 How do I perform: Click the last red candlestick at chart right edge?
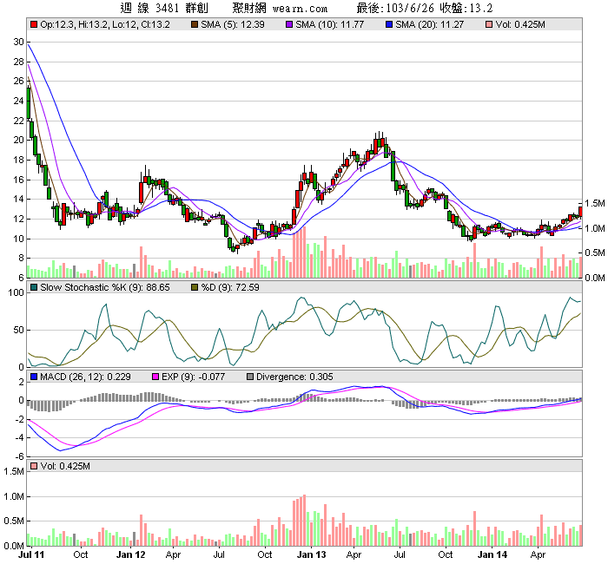click(x=580, y=212)
